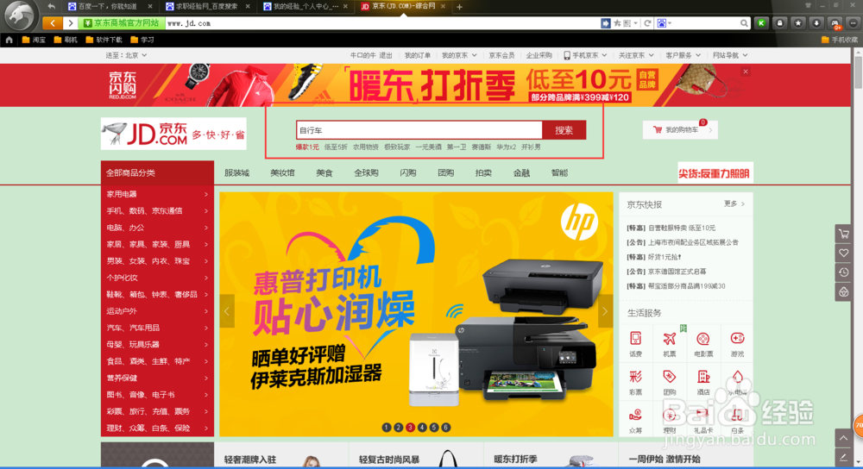The height and width of the screenshot is (469, 863).
Task: Open the downloads arrow toolbar button
Action: point(816,23)
